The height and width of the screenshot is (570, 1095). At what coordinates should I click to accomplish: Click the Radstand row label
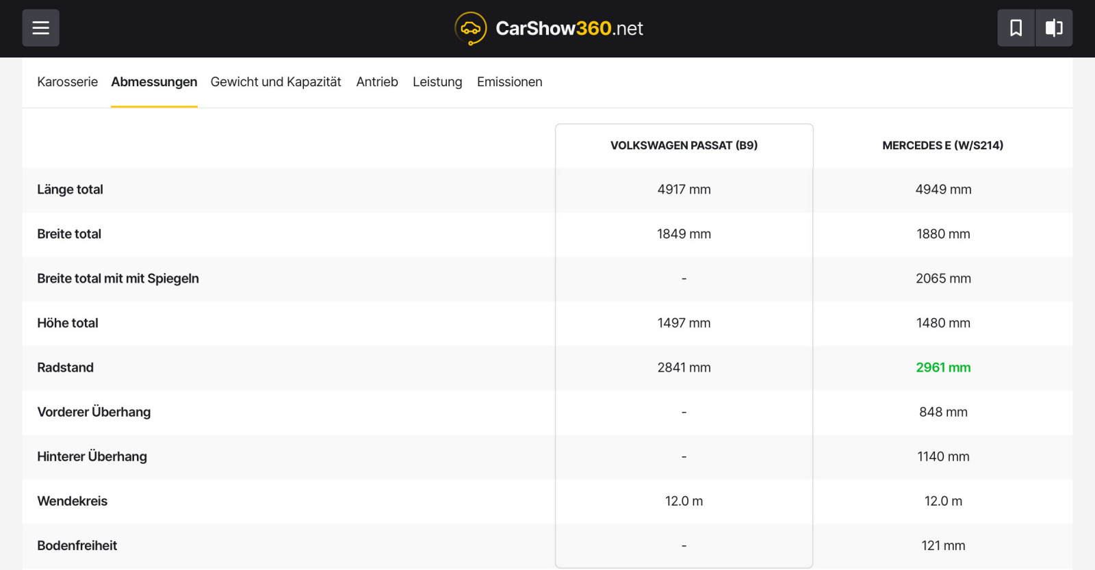pos(65,367)
